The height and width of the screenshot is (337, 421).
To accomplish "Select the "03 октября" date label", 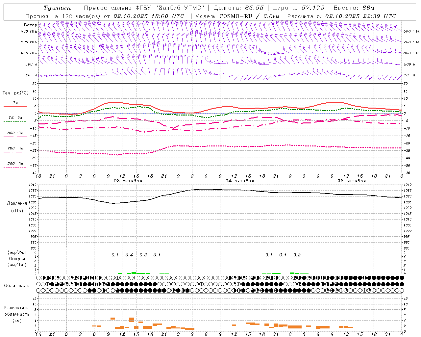I will pos(128,181).
